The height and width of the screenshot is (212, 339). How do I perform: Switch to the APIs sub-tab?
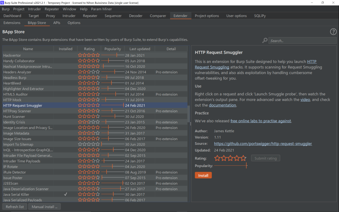tap(57, 23)
